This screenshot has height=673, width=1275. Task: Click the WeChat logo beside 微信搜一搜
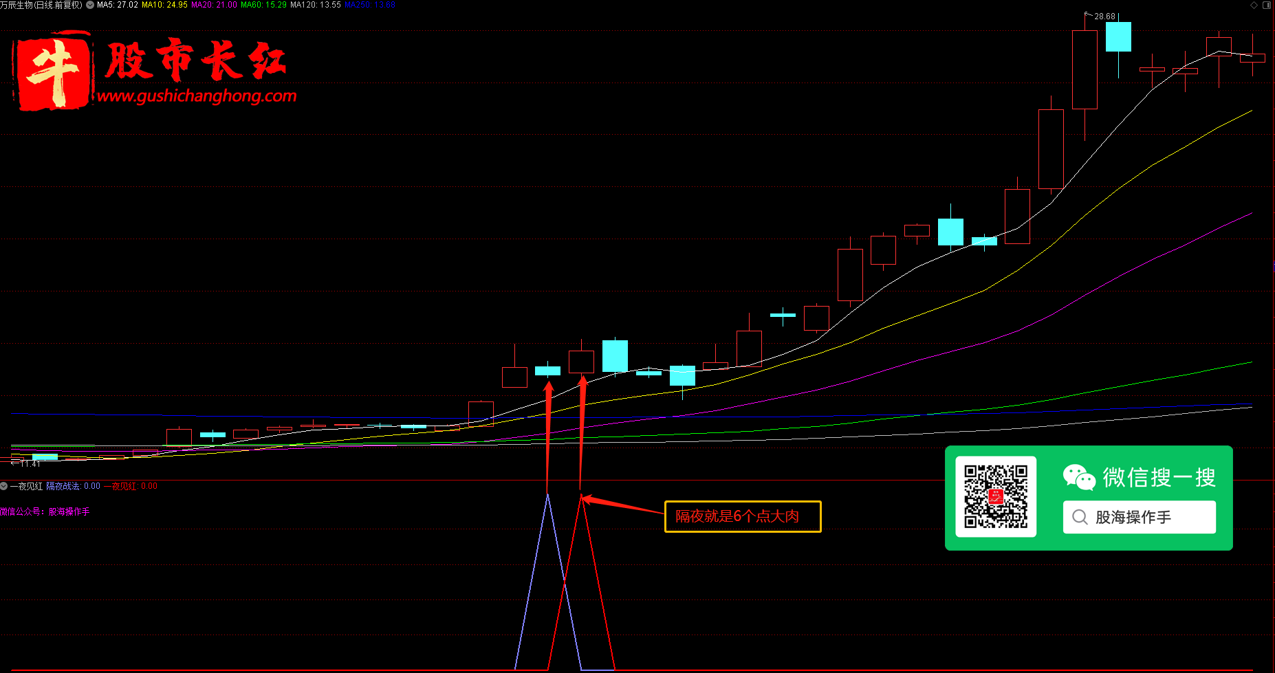1078,477
